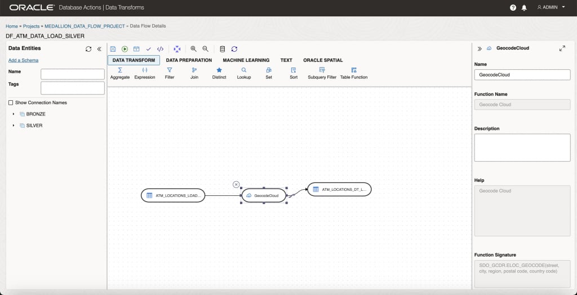Save the data flow using the disk icon

pyautogui.click(x=113, y=49)
